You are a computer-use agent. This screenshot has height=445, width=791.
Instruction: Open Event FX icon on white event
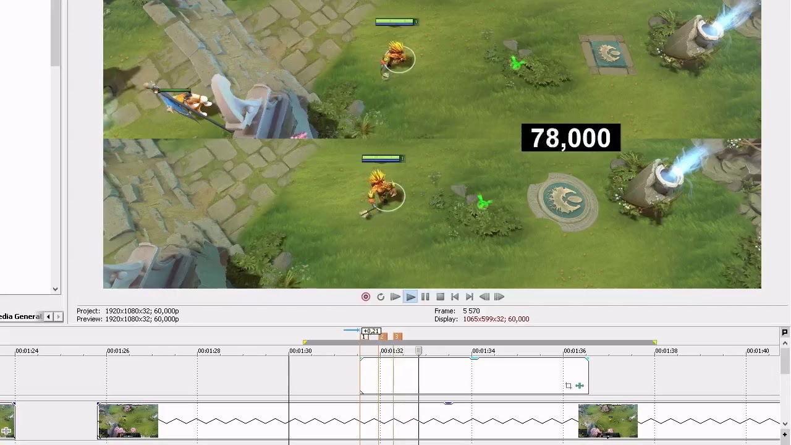(x=580, y=386)
